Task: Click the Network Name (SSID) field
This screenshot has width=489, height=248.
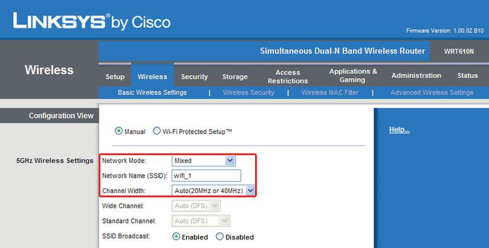Action: click(x=206, y=176)
